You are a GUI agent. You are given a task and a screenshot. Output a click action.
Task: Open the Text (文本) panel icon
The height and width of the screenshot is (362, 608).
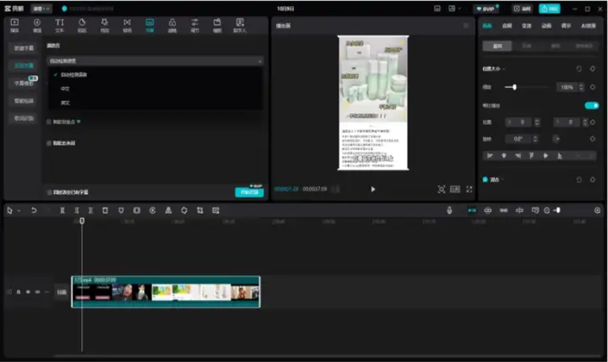(60, 25)
